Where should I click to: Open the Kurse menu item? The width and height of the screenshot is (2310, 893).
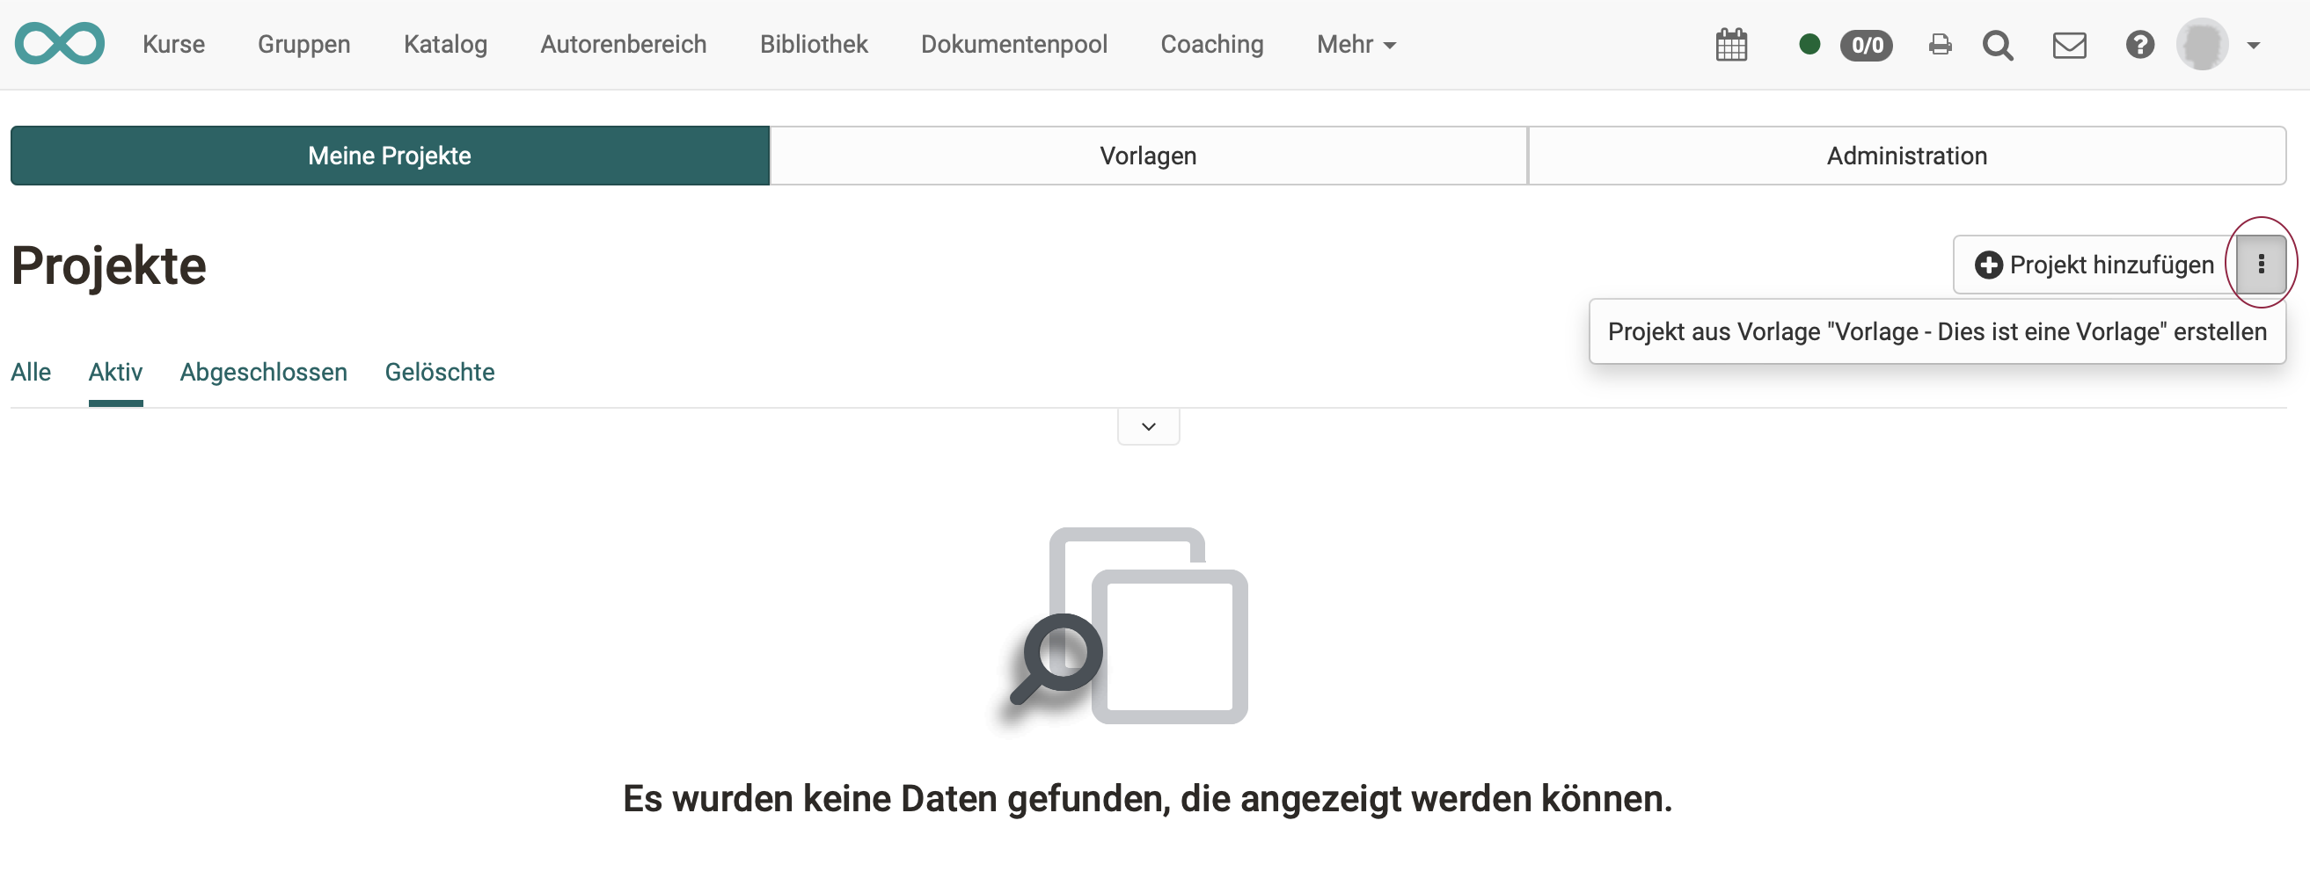173,44
